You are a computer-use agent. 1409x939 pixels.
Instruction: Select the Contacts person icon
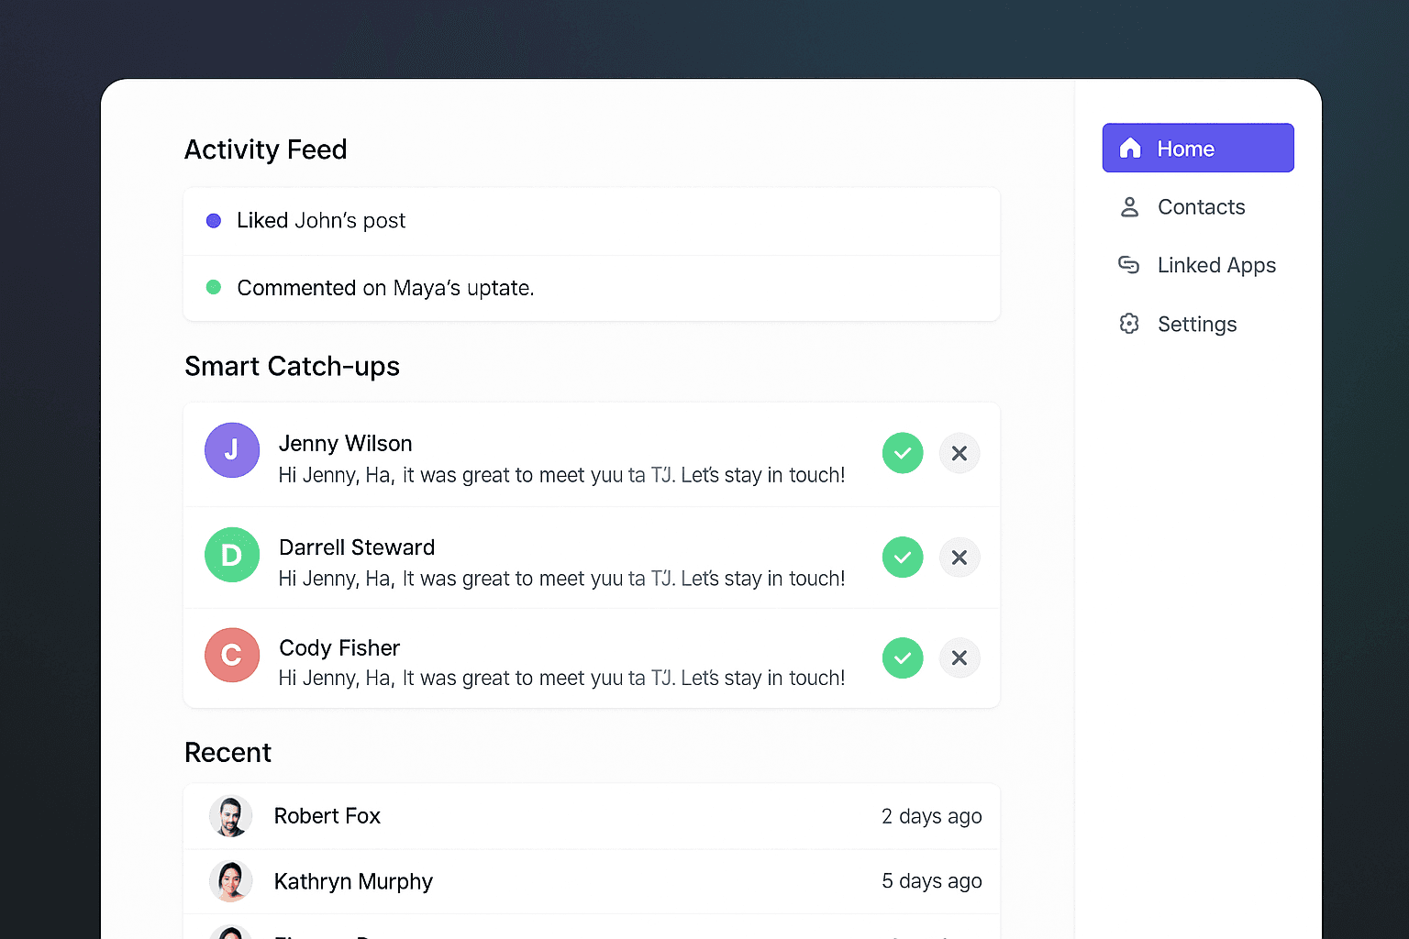(x=1128, y=207)
